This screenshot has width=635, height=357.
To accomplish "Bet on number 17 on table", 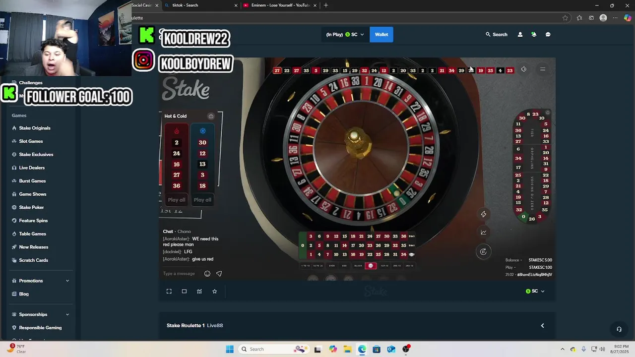I will (353, 245).
